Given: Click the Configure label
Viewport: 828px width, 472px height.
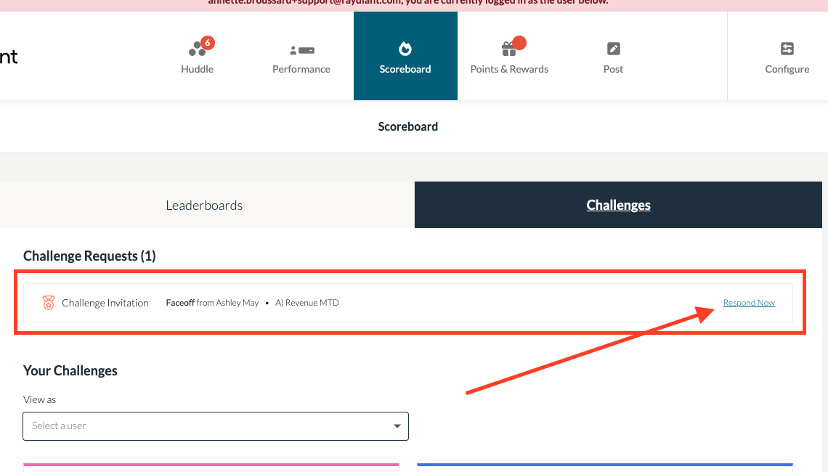Looking at the screenshot, I should coord(787,69).
